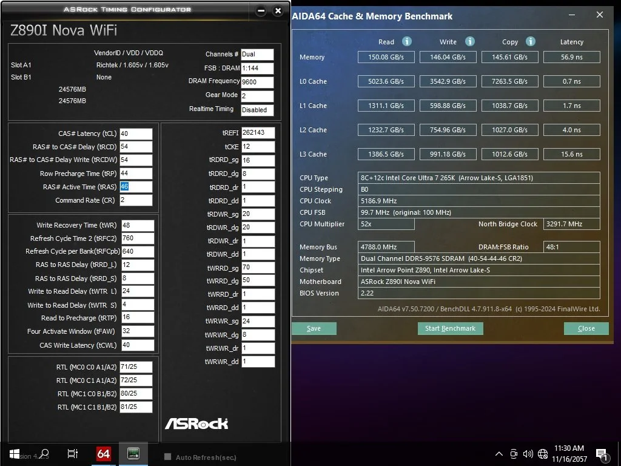Screen dimensions: 621x466
Task: Click the CAS Write Latency (tCWL) field
Action: pyautogui.click(x=138, y=345)
